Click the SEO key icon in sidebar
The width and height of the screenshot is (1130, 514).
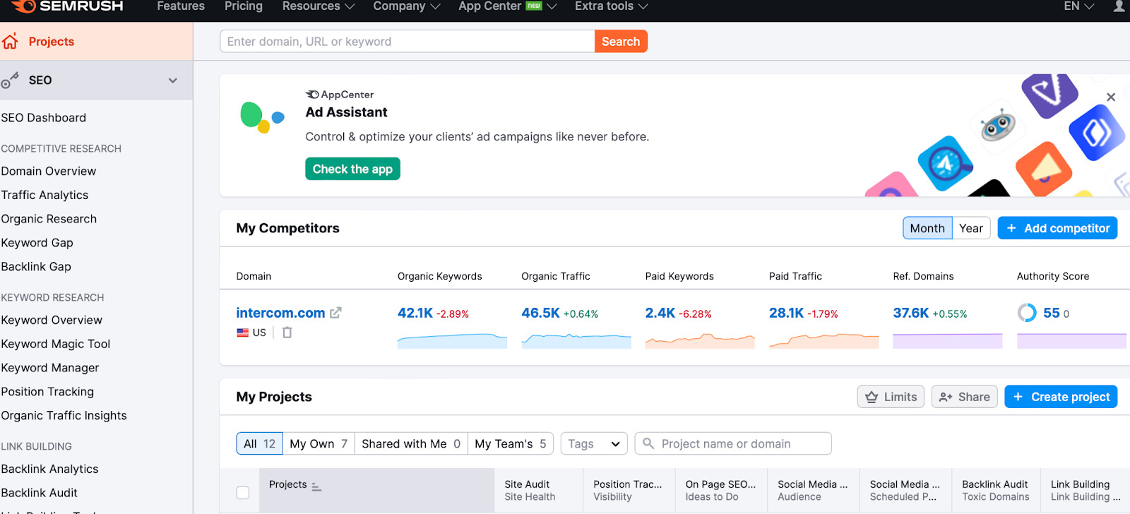10,80
